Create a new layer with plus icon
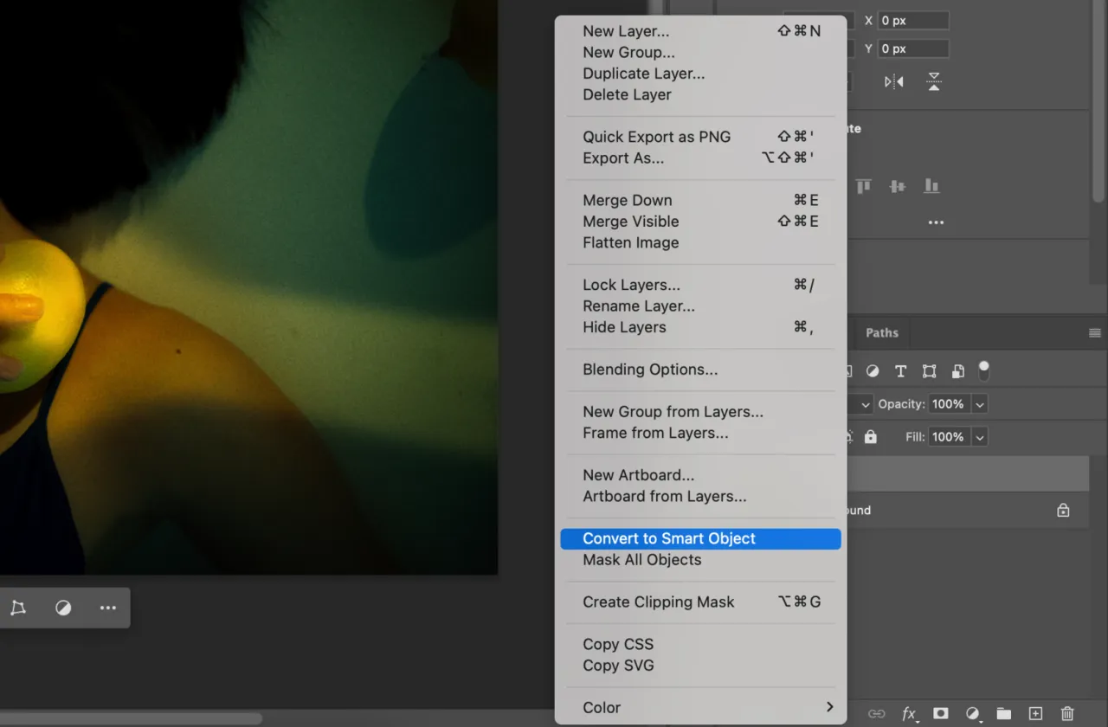 (x=1035, y=714)
